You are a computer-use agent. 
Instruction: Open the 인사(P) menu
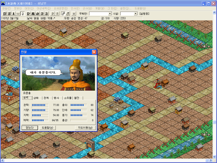(75, 8)
